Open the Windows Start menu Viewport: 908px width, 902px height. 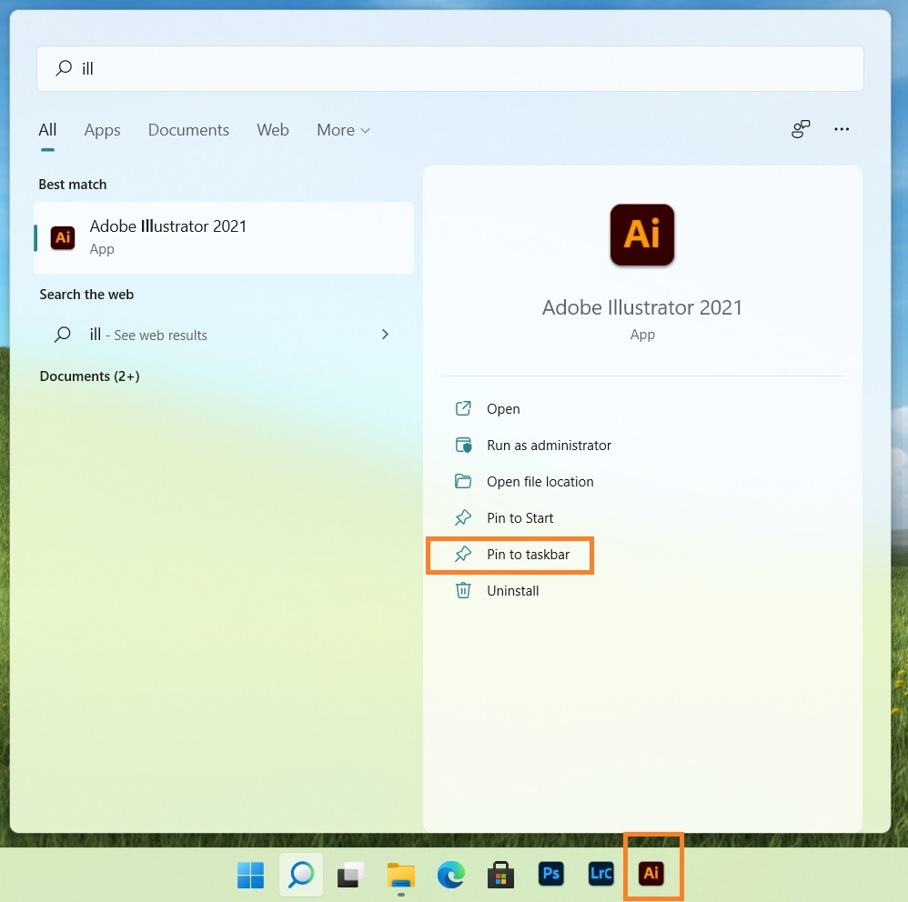pyautogui.click(x=251, y=874)
